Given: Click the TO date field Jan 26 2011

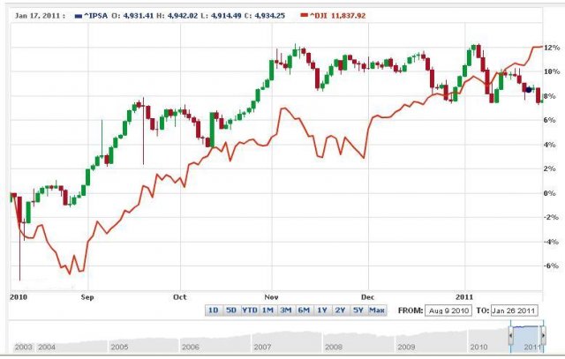Looking at the screenshot, I should click(514, 310).
